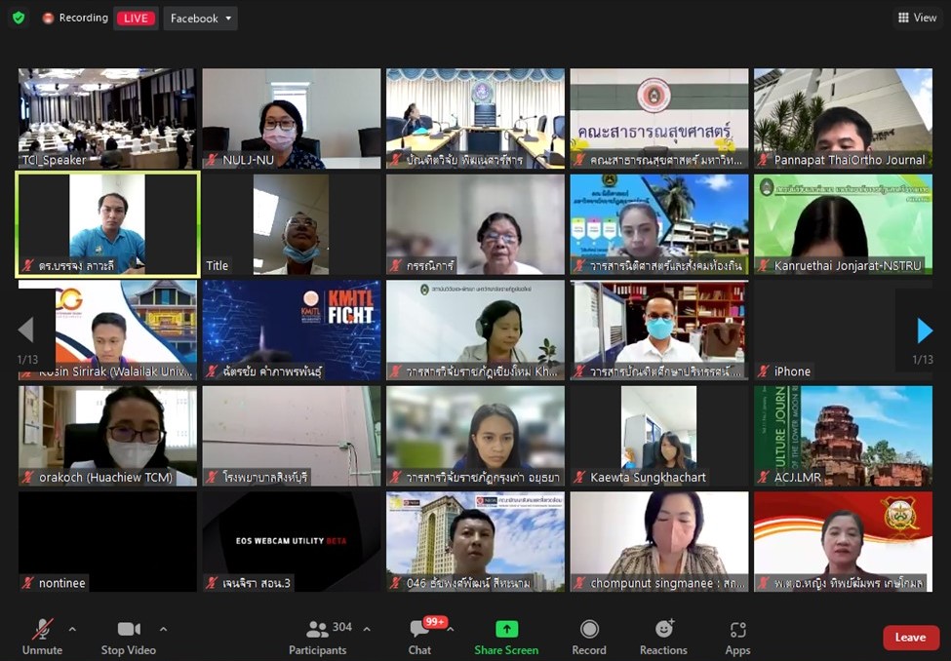Select the 046 participant video tile

[x=475, y=541]
